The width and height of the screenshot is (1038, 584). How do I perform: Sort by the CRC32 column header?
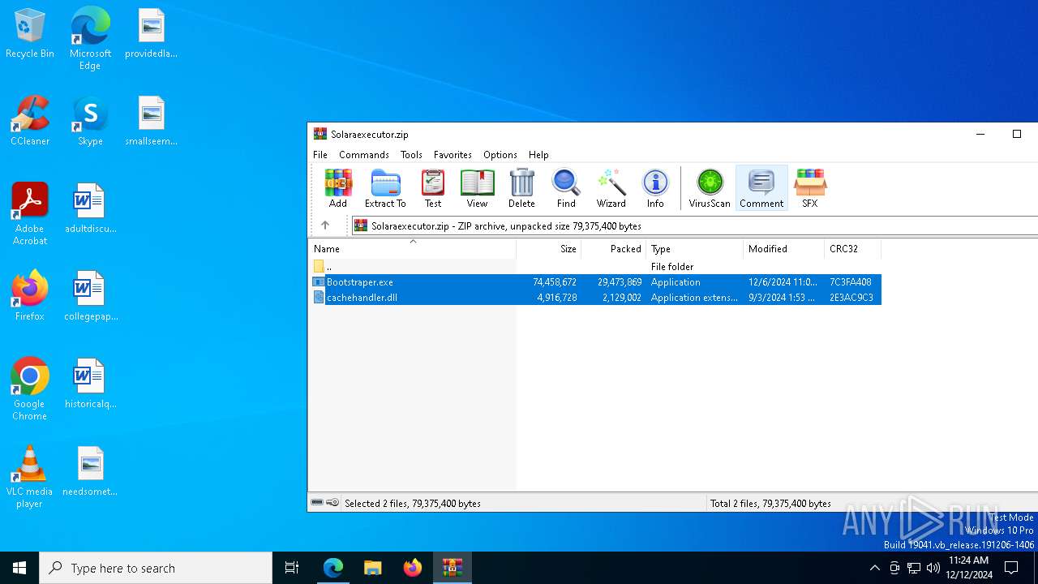tap(852, 249)
